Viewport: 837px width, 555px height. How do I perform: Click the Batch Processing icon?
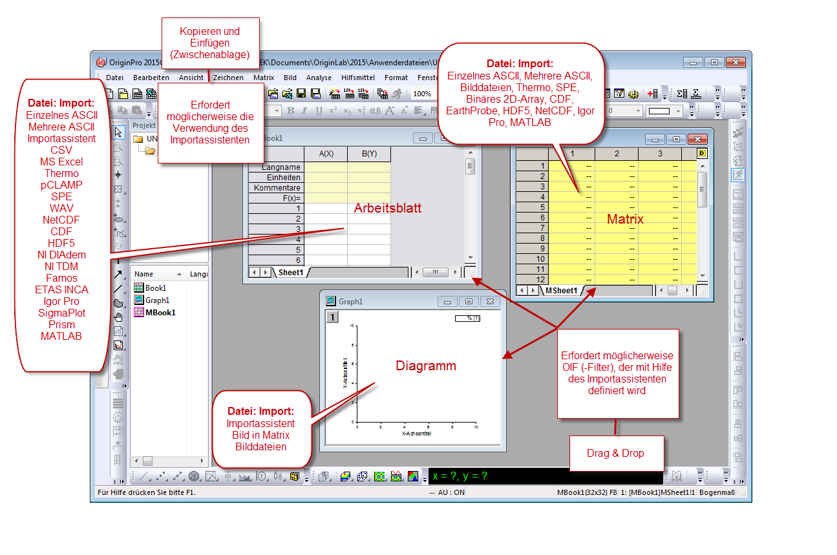coord(383,94)
